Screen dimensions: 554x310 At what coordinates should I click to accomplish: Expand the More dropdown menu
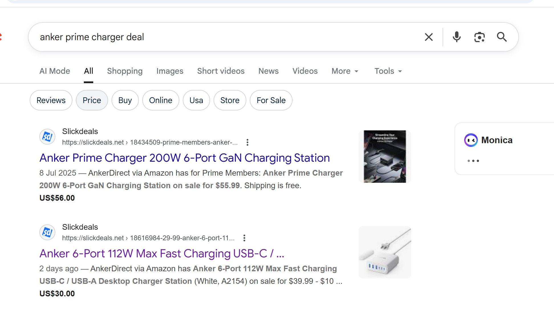(345, 71)
